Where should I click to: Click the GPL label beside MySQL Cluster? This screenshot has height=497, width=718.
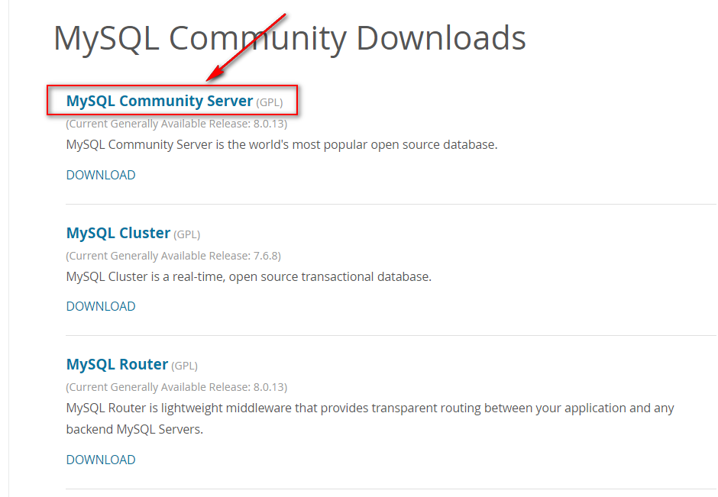pos(187,234)
